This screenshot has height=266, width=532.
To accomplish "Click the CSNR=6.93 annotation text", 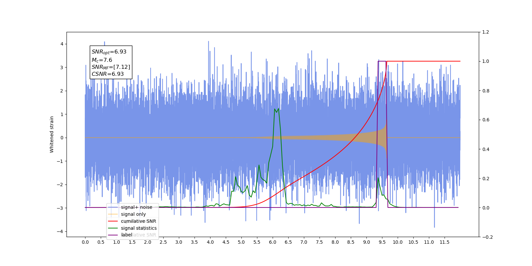I will (x=108, y=74).
